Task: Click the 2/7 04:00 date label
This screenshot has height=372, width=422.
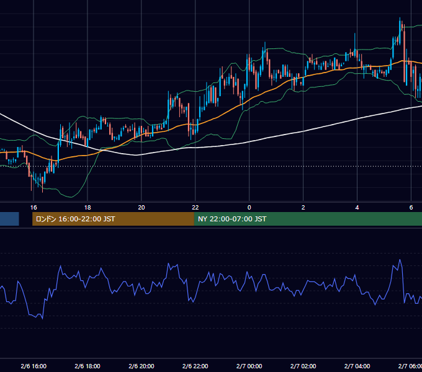Action: pos(357,366)
